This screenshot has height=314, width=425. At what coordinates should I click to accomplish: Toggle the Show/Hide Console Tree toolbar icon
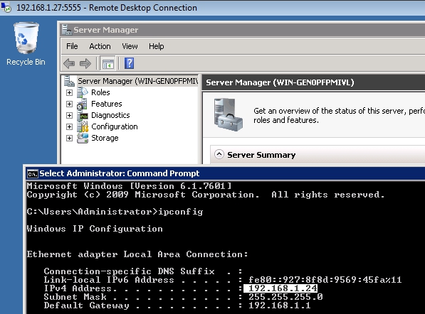108,63
